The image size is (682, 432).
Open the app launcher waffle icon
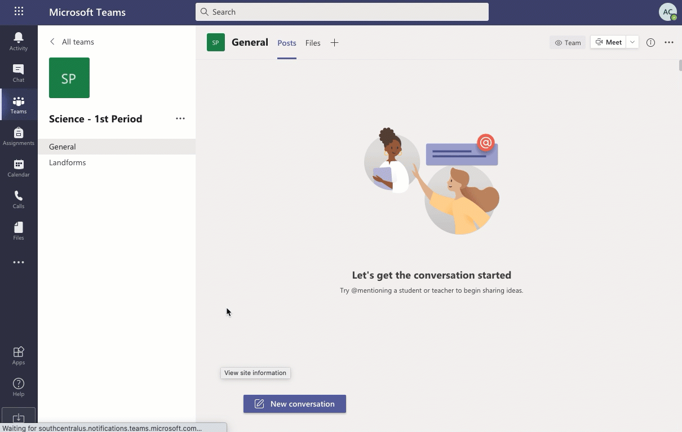[x=19, y=11]
